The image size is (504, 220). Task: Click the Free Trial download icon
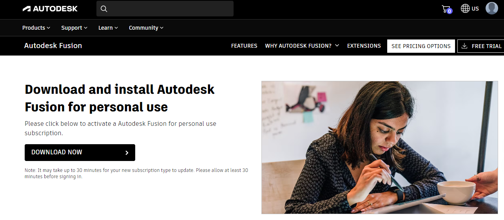tap(464, 46)
